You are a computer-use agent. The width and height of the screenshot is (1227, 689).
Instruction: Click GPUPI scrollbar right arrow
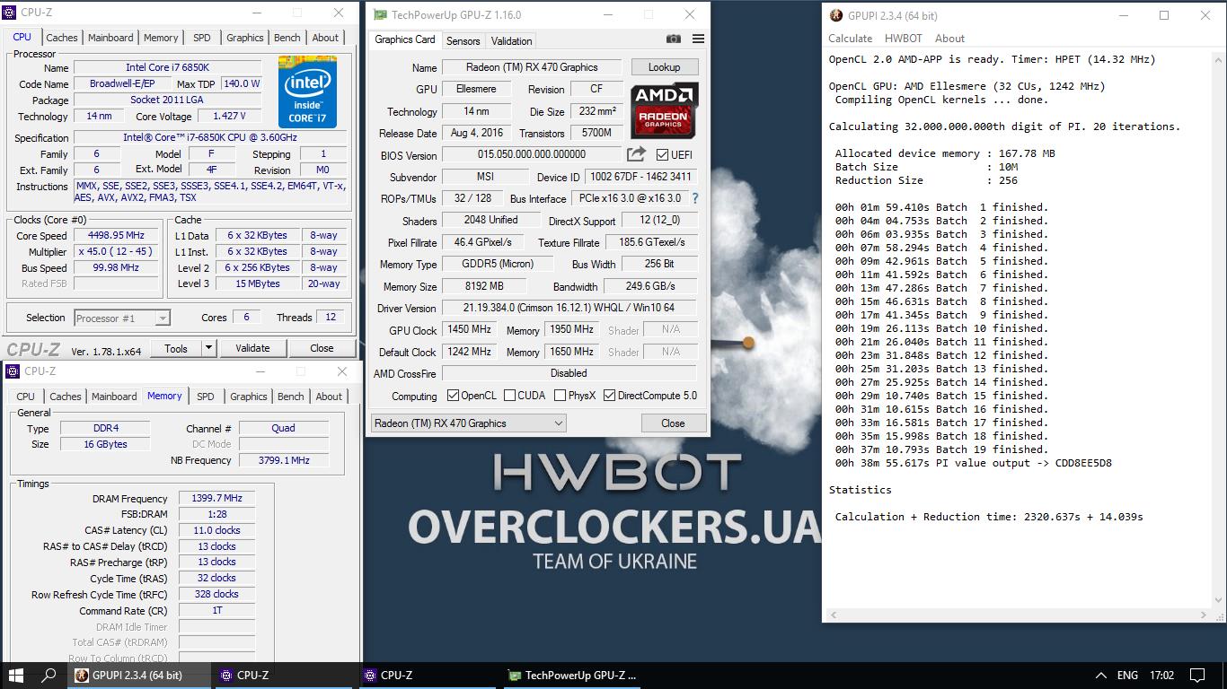[1205, 615]
